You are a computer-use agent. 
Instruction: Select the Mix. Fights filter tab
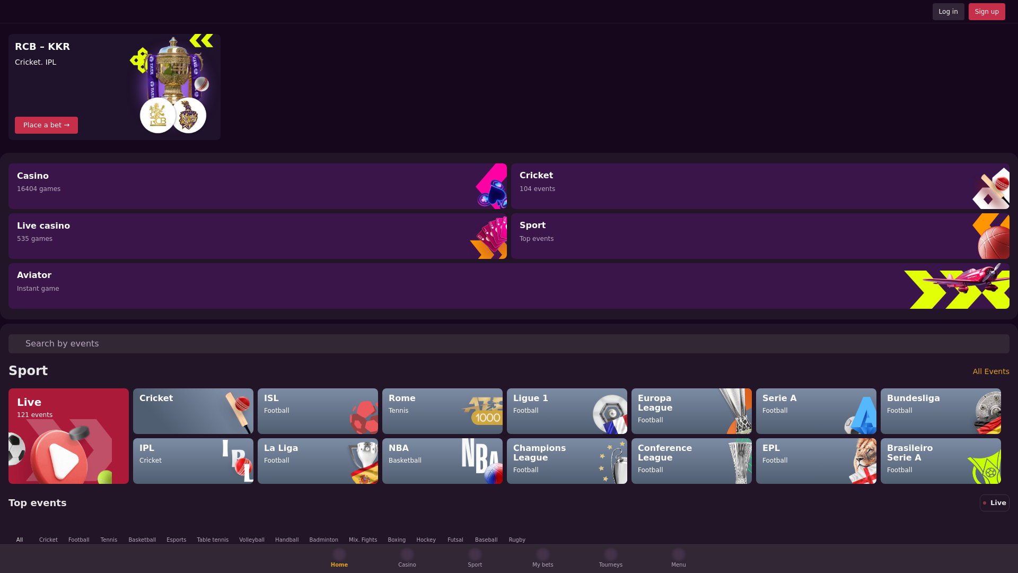(x=363, y=540)
